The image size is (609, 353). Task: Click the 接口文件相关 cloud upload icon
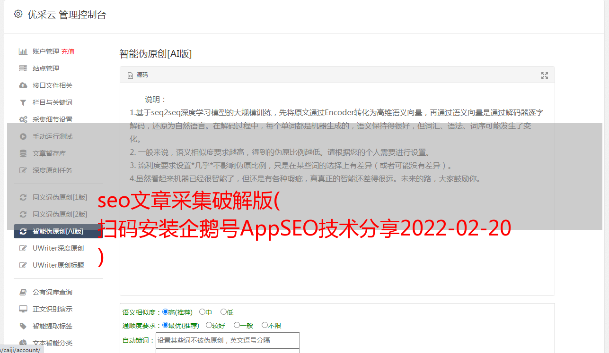(x=23, y=85)
